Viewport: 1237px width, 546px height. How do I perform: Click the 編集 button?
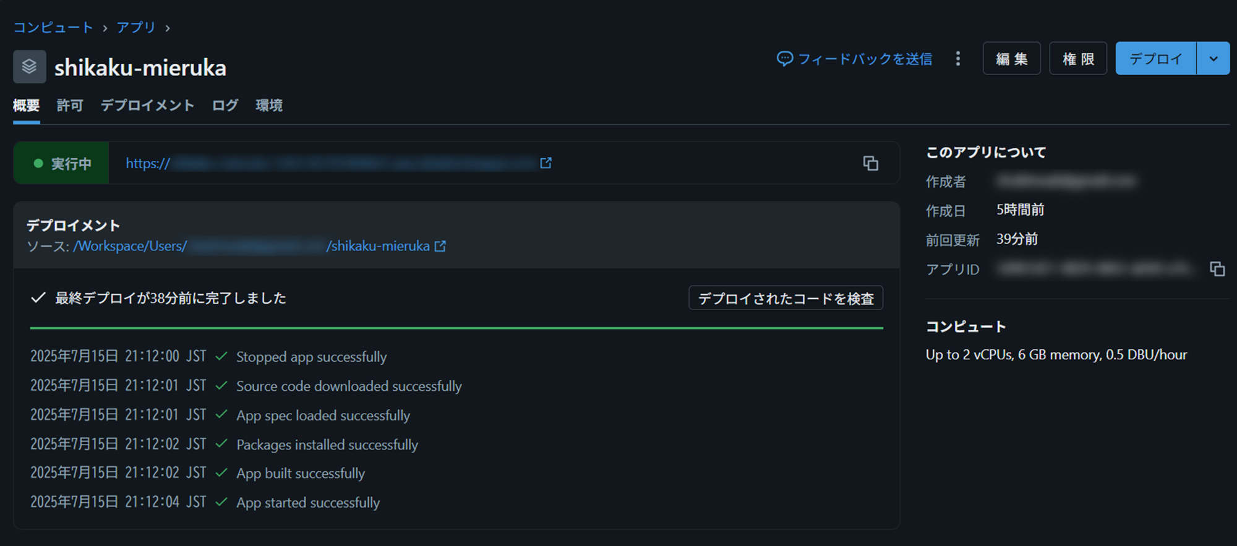click(1012, 59)
